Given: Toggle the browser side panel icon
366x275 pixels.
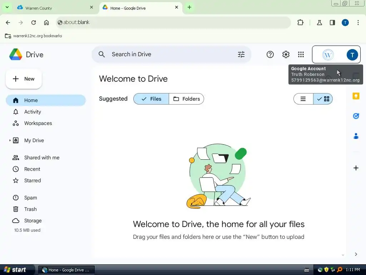Looking at the screenshot, I should [332, 23].
